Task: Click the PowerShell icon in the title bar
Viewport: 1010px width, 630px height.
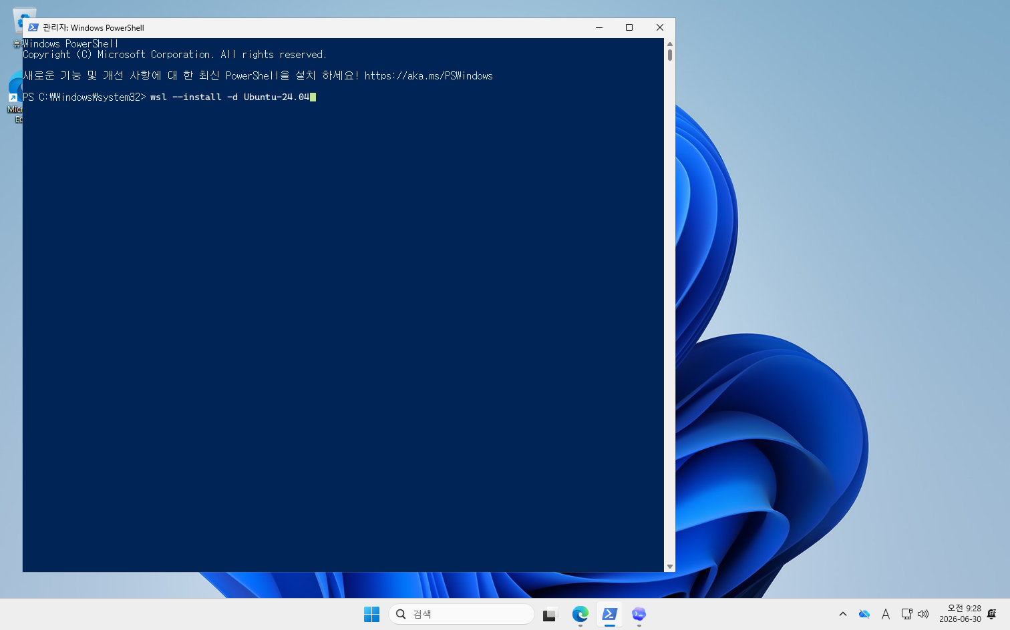Action: coord(33,27)
